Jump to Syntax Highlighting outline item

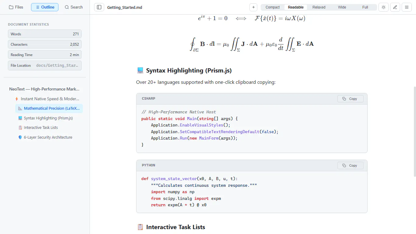pos(49,118)
